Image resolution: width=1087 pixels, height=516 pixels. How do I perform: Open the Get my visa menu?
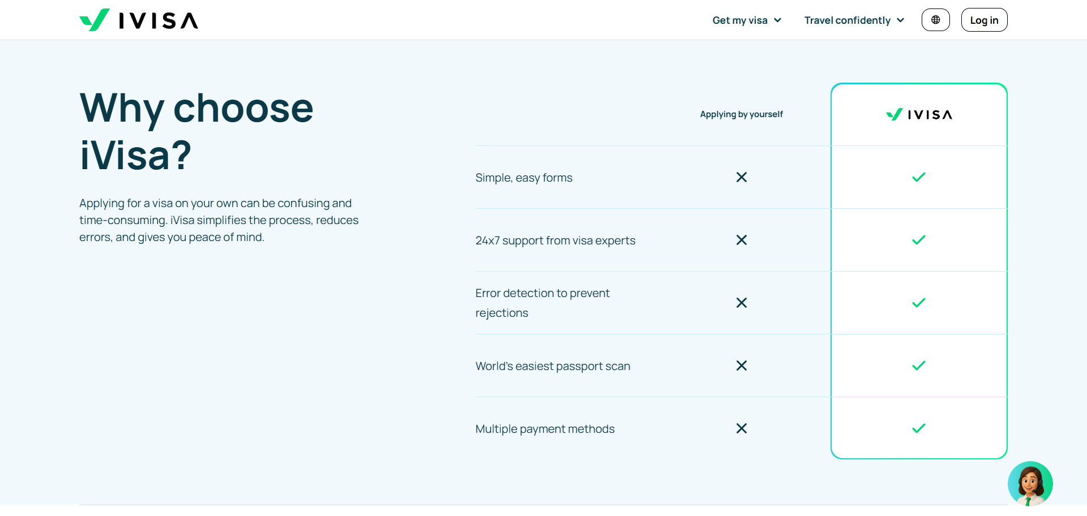click(x=739, y=20)
